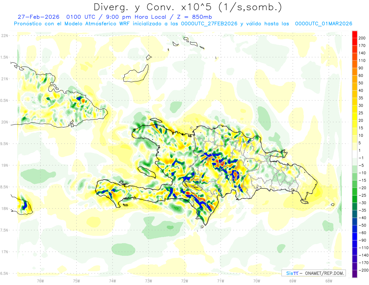Click the positive '90' color scale value
This screenshot has width=369, height=285.
(x=361, y=68)
